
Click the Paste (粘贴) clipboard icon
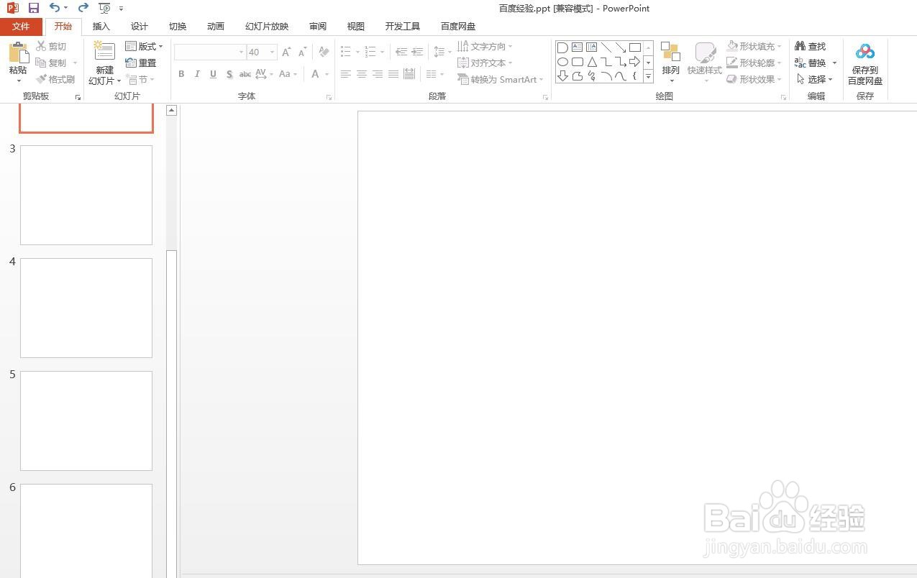click(x=18, y=52)
